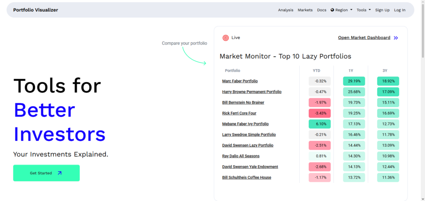Screen dimensions: 425x201
Task: Click the -2.51% YTD cell
Action: pyautogui.click(x=320, y=145)
